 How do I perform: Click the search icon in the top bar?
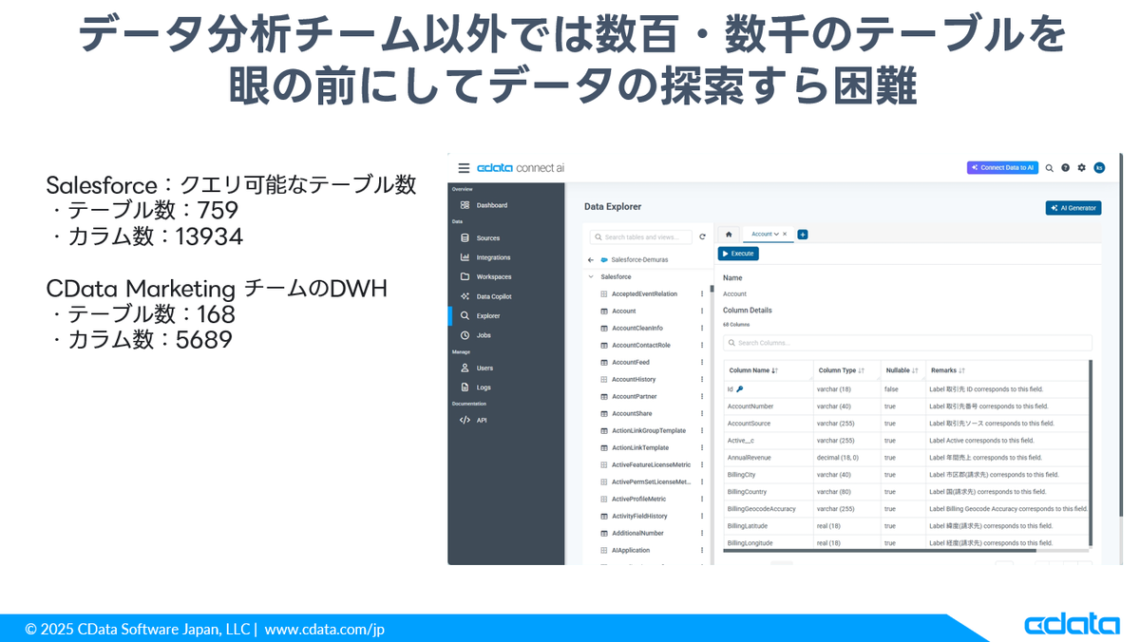tap(1050, 168)
